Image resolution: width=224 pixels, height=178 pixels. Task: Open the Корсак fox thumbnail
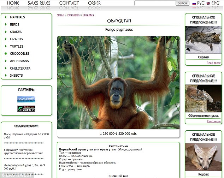204,156
